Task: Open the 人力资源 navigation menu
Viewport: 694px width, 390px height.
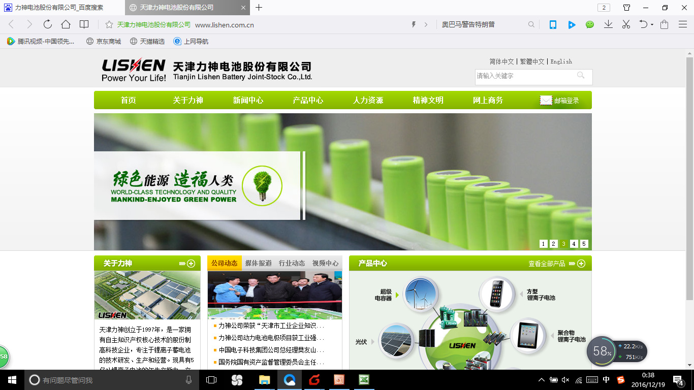Action: click(368, 101)
